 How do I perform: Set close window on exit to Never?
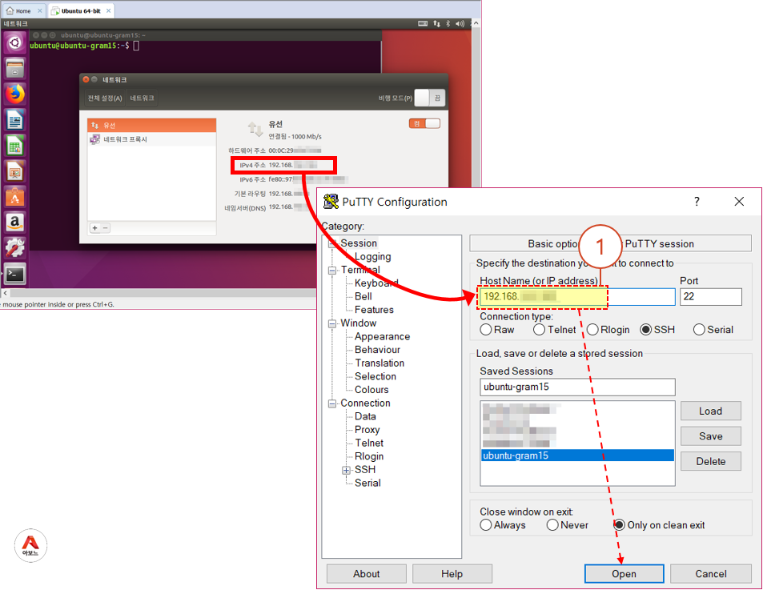568,525
